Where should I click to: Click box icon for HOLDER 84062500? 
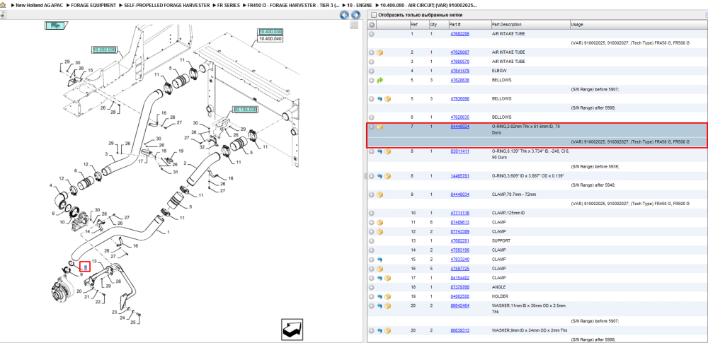point(388,296)
